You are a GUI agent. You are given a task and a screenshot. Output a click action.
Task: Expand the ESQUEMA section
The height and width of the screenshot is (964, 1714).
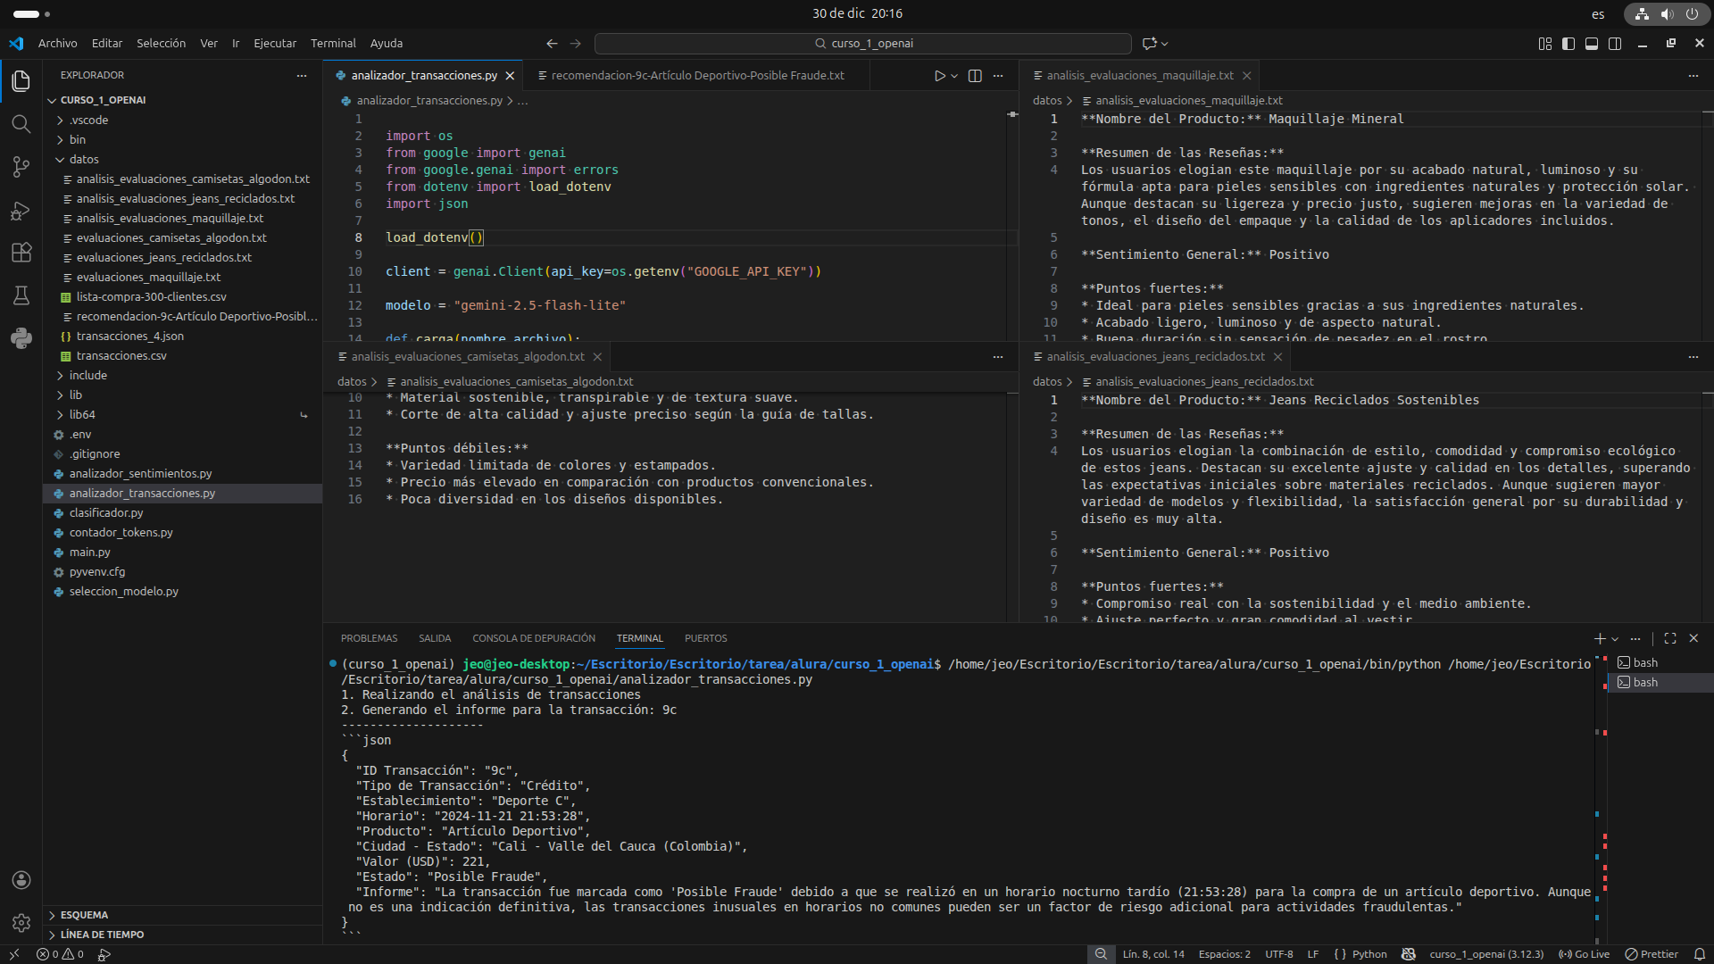pyautogui.click(x=84, y=915)
